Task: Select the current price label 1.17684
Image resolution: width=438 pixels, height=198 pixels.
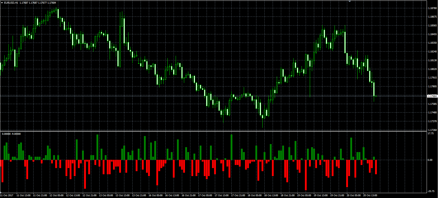Action: pos(432,96)
